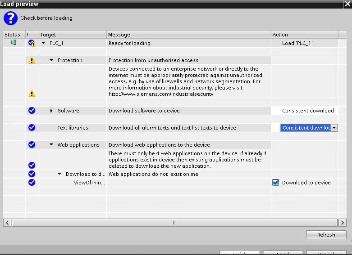This screenshot has height=255, width=352.
Task: Click the Software 'Consistent download' action cell
Action: [x=305, y=111]
